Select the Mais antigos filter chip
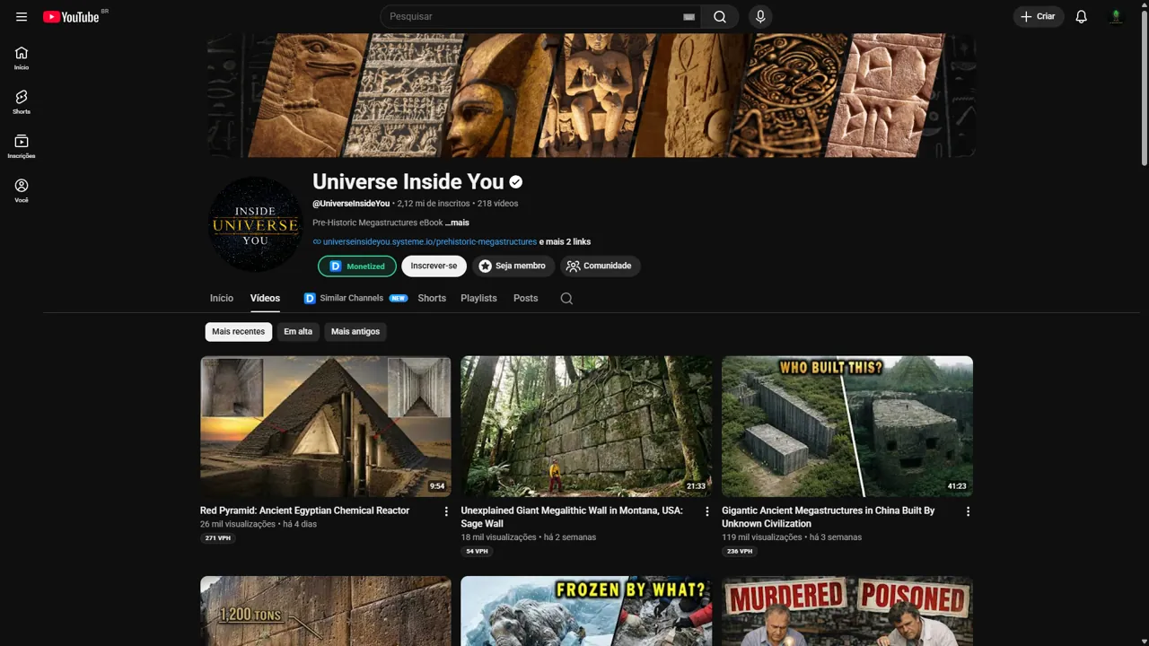 355,331
